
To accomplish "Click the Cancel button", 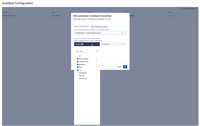I will [x=119, y=67].
